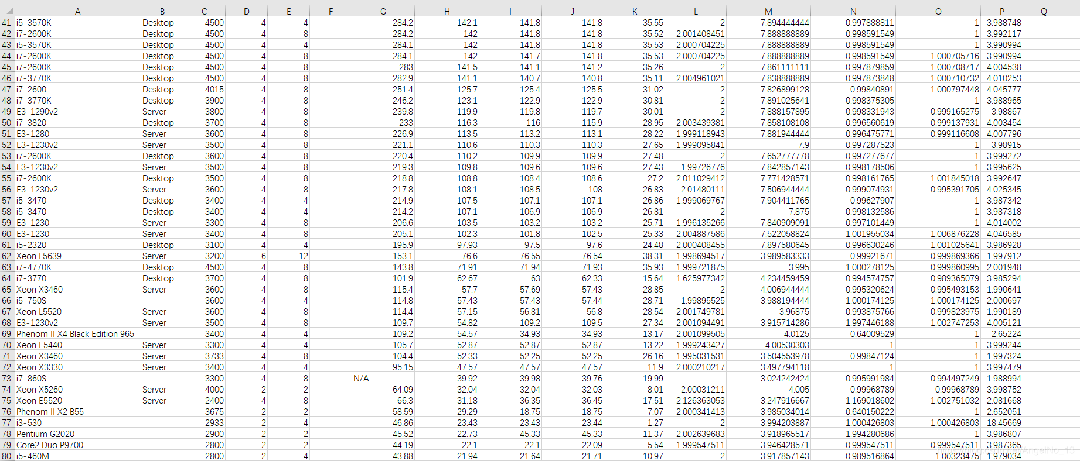Viewport: 1080px width, 461px height.
Task: Select the value '1.00323475' in column O
Action: pos(938,456)
